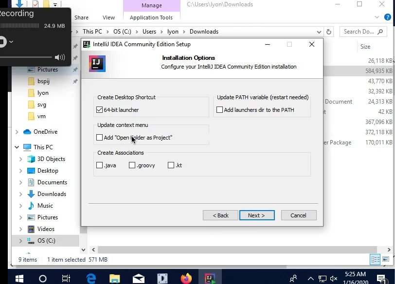Expand the Desktop tree node

20,171
